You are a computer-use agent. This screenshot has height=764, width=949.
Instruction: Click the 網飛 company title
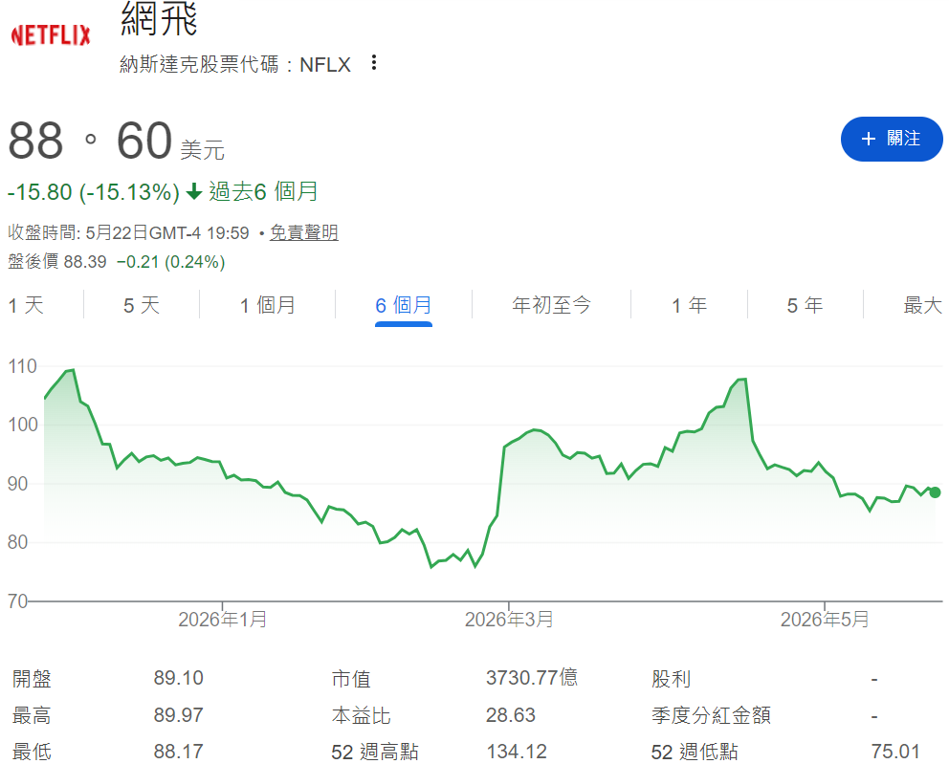pyautogui.click(x=159, y=19)
